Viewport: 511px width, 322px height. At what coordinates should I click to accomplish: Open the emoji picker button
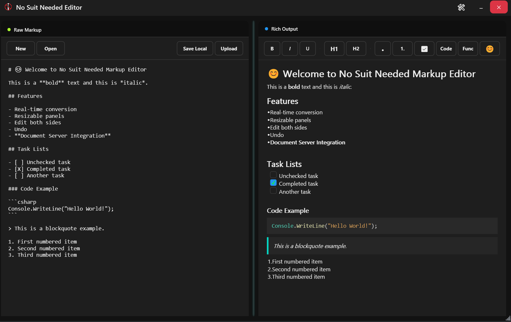[490, 48]
